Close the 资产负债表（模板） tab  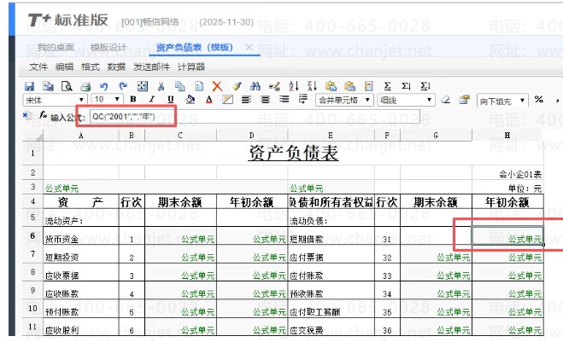249,47
